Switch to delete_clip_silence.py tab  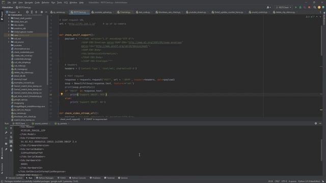[285, 12]
